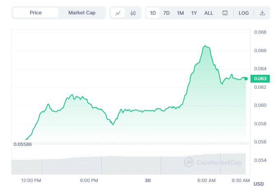The image size is (278, 196).
Task: Switch to the Price tab
Action: click(x=36, y=13)
